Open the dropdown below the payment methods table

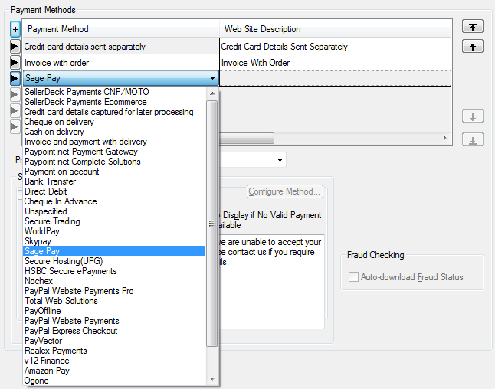click(x=279, y=160)
